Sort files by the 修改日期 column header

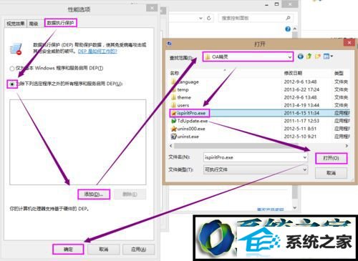[x=293, y=73]
